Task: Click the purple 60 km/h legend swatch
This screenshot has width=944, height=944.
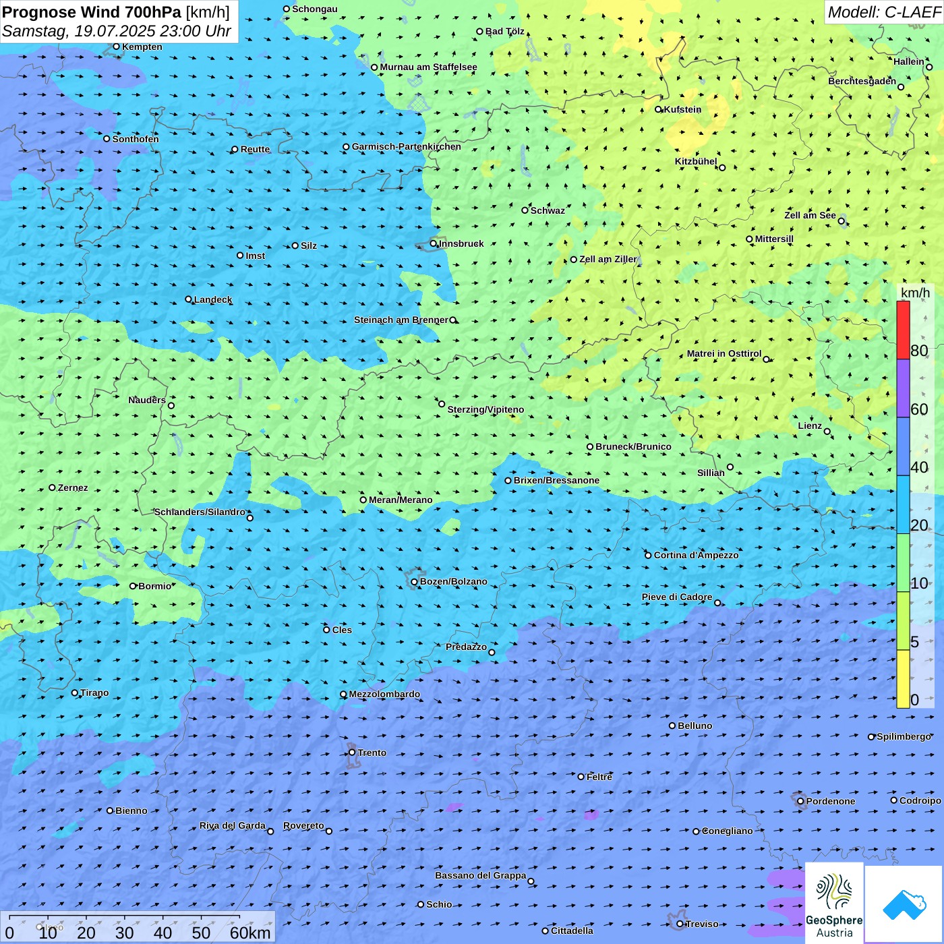Action: coord(903,388)
